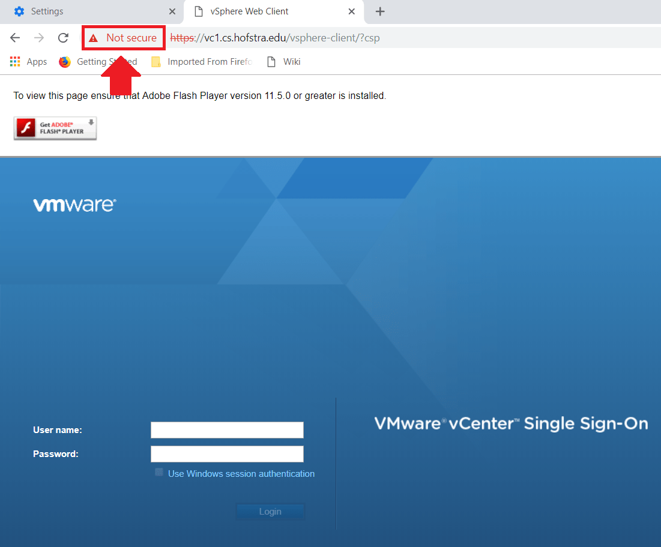Image resolution: width=661 pixels, height=547 pixels.
Task: Click inside the User name field
Action: coord(226,429)
